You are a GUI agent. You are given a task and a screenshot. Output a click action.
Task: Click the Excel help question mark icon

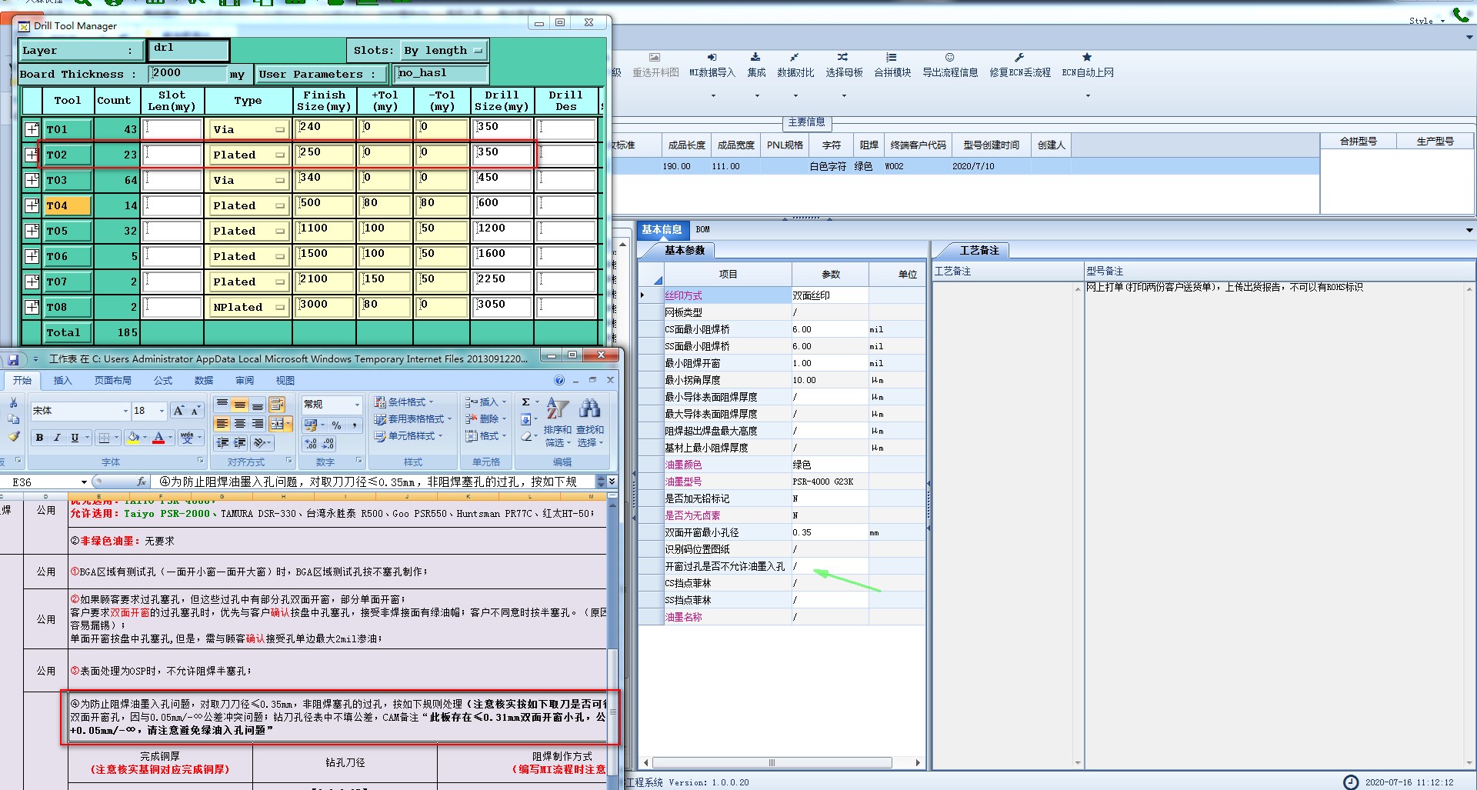(x=559, y=380)
